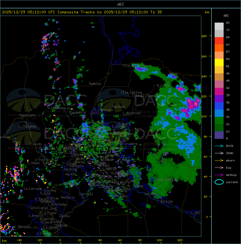Click the 'Ramblon' map label
The width and height of the screenshot is (241, 244).
coord(95,84)
